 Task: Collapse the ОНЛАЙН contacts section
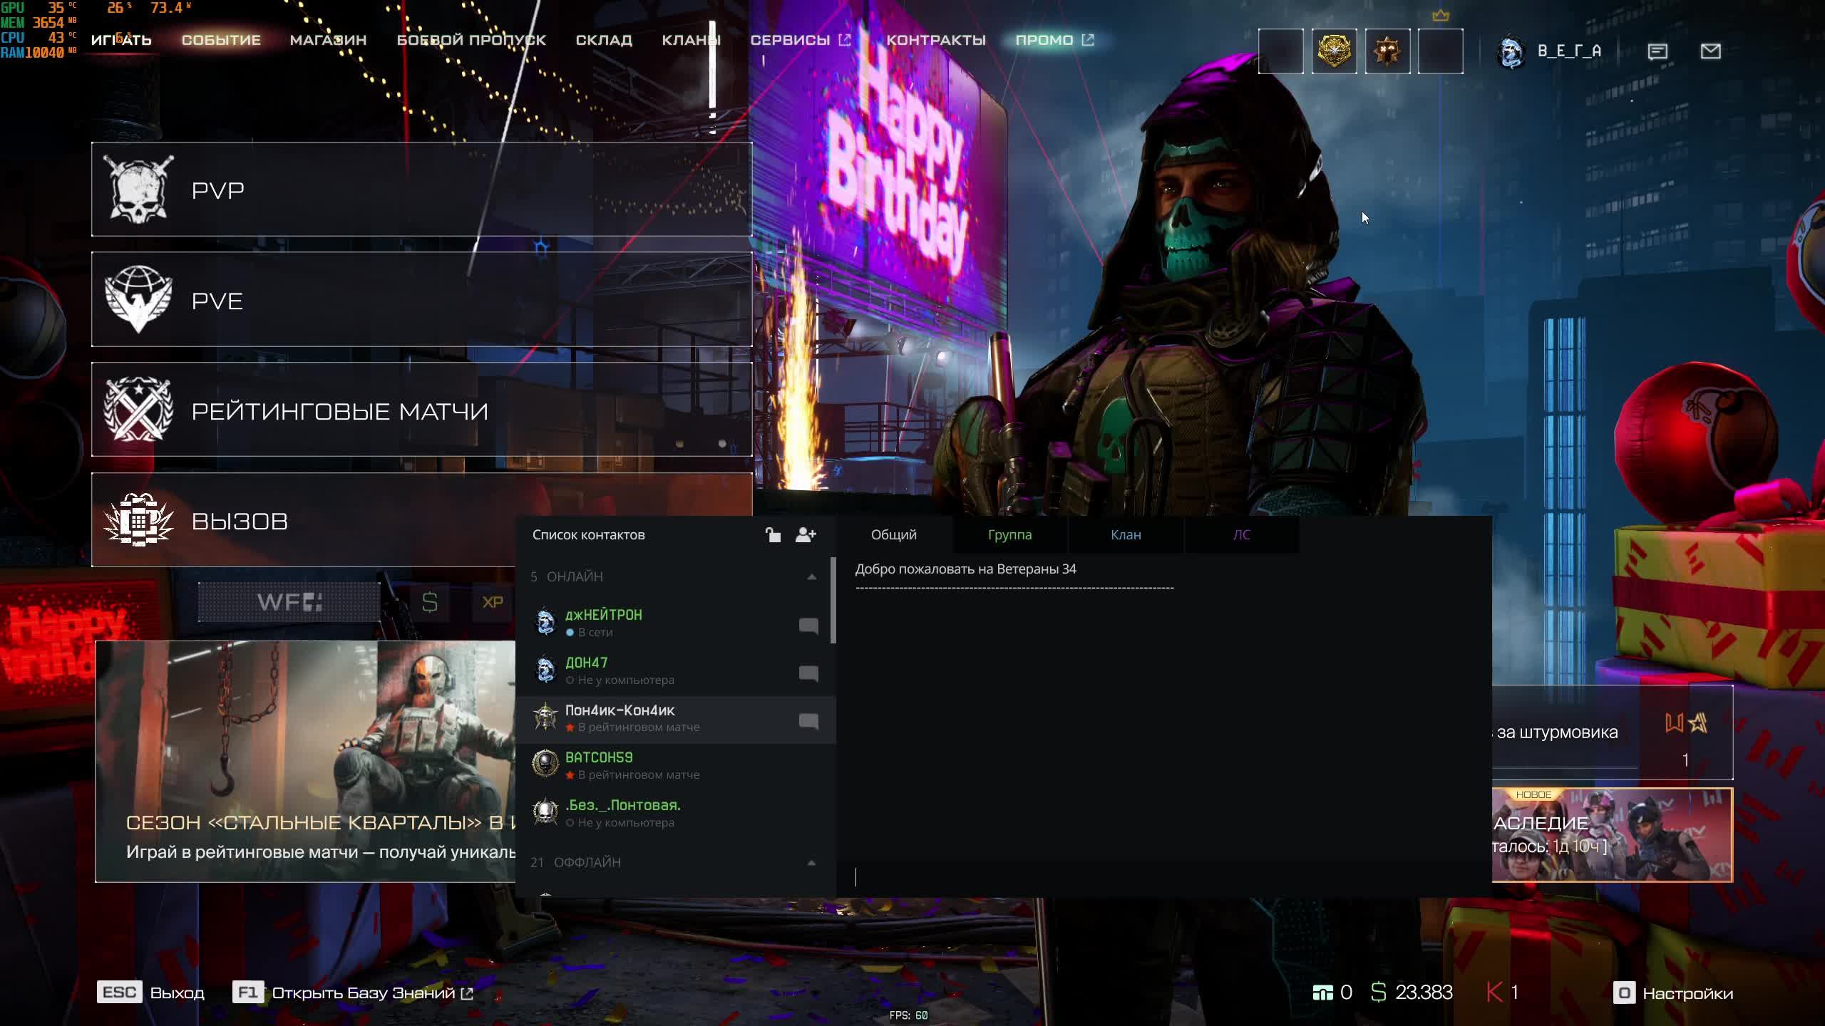tap(811, 576)
